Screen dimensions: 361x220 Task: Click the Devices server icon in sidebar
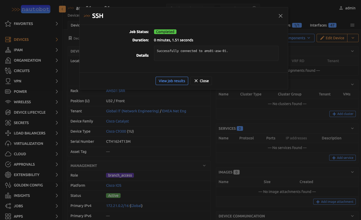point(8,40)
